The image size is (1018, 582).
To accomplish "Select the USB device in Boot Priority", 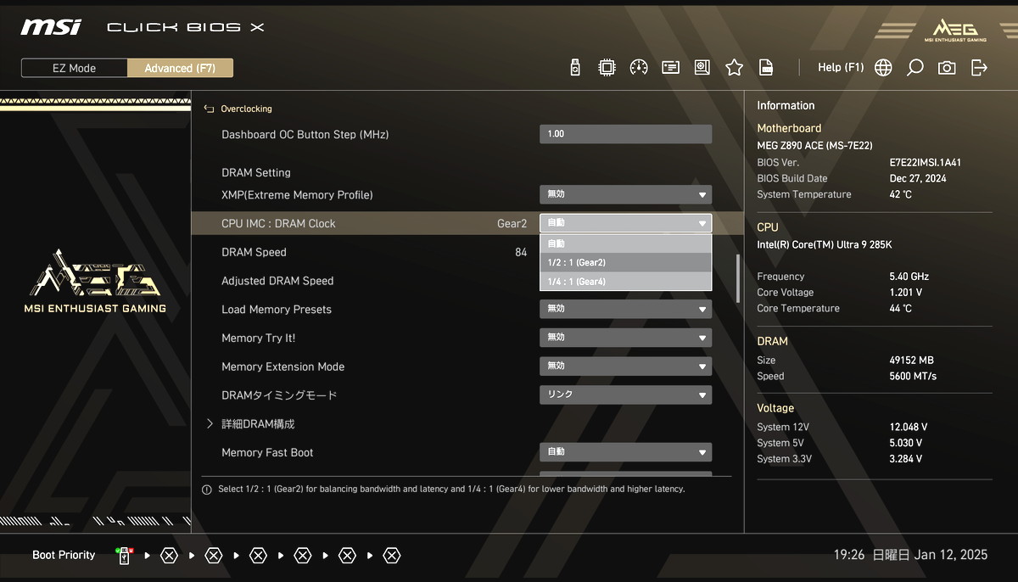I will tap(124, 556).
